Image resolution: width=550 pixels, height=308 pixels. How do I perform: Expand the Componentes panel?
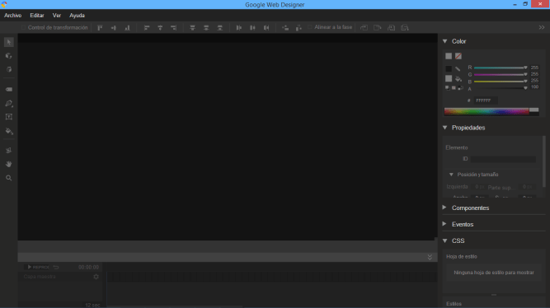click(444, 208)
